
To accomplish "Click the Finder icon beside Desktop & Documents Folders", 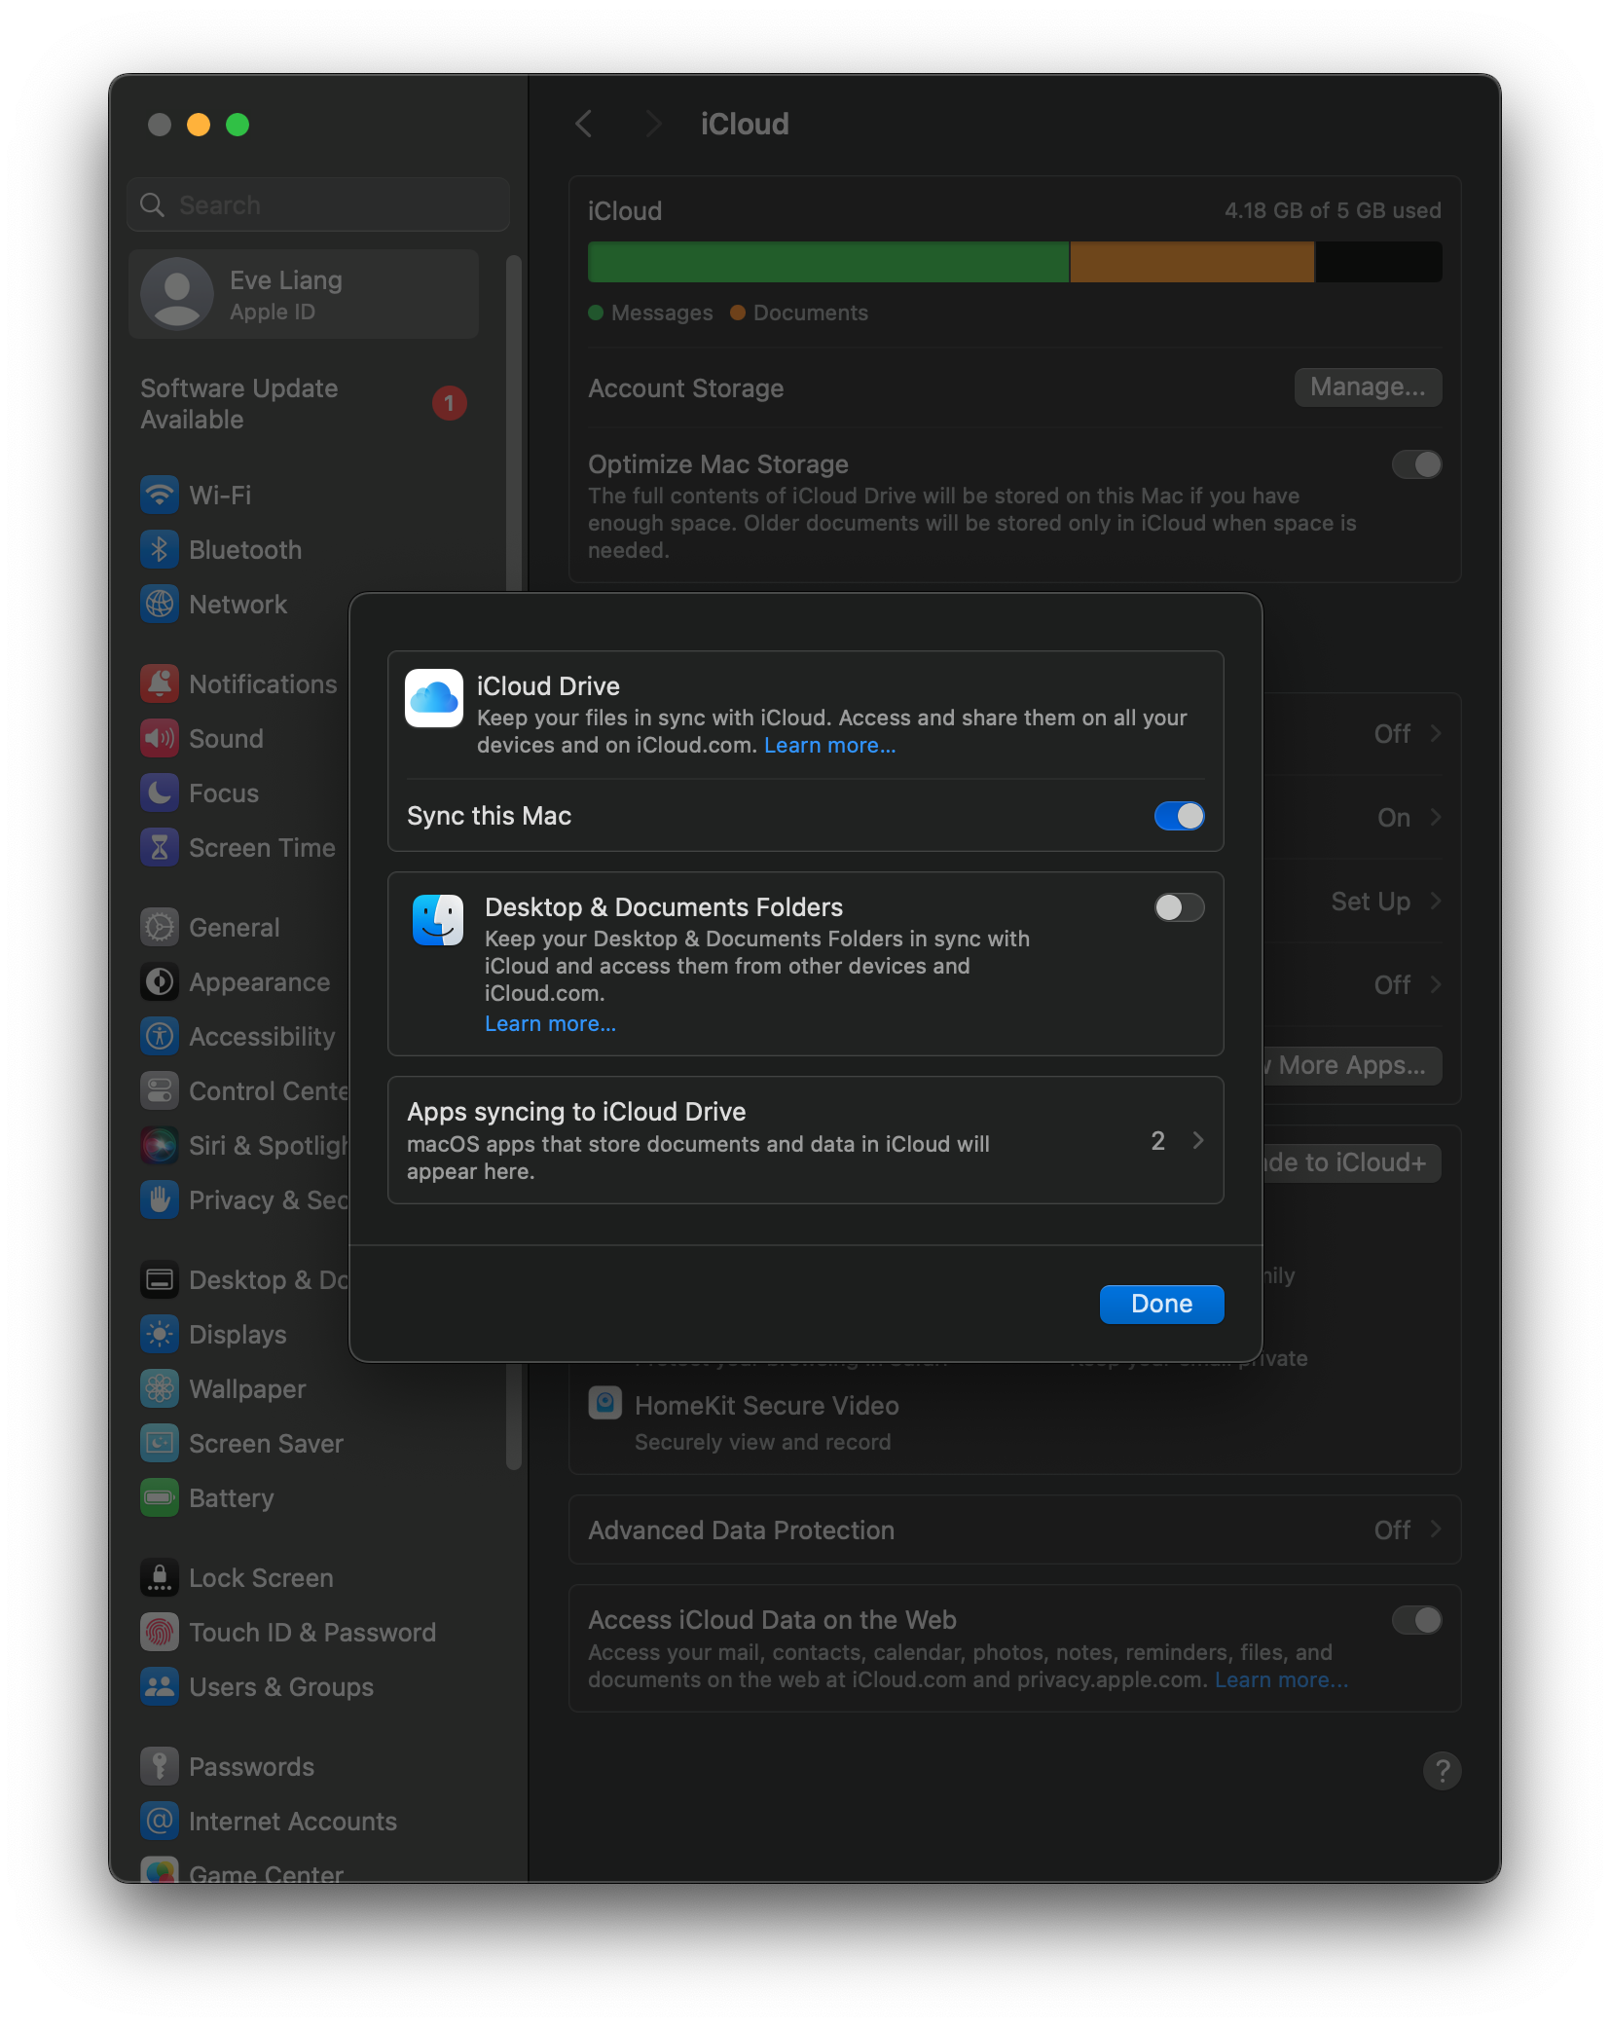I will click(x=437, y=919).
